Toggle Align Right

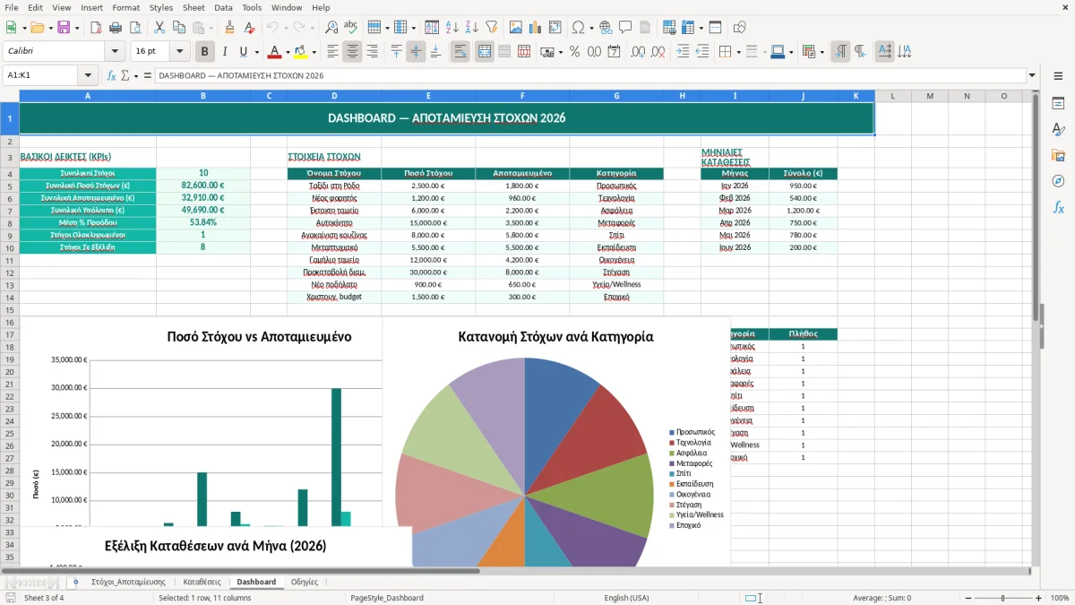(x=372, y=52)
